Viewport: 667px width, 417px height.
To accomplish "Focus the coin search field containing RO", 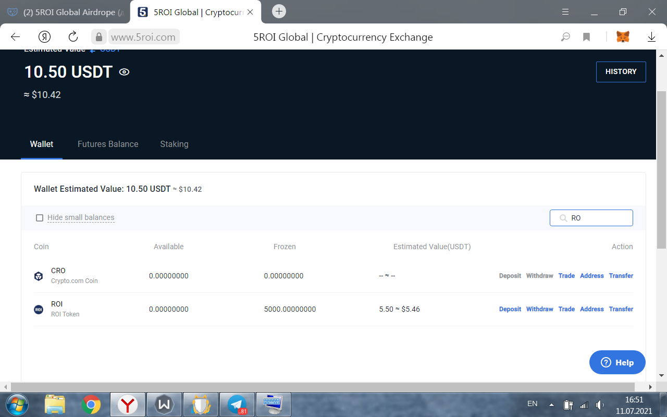I will [591, 218].
